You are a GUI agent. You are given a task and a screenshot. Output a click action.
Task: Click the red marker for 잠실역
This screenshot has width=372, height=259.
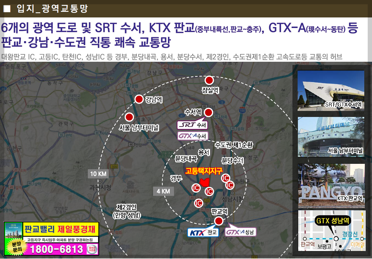coord(209,80)
